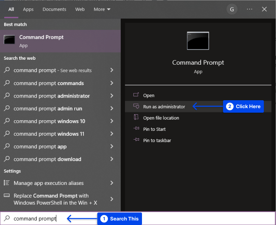The width and height of the screenshot is (276, 225).
Task: Click the magnifier icon beside 'command prompt app'
Action: click(7, 146)
